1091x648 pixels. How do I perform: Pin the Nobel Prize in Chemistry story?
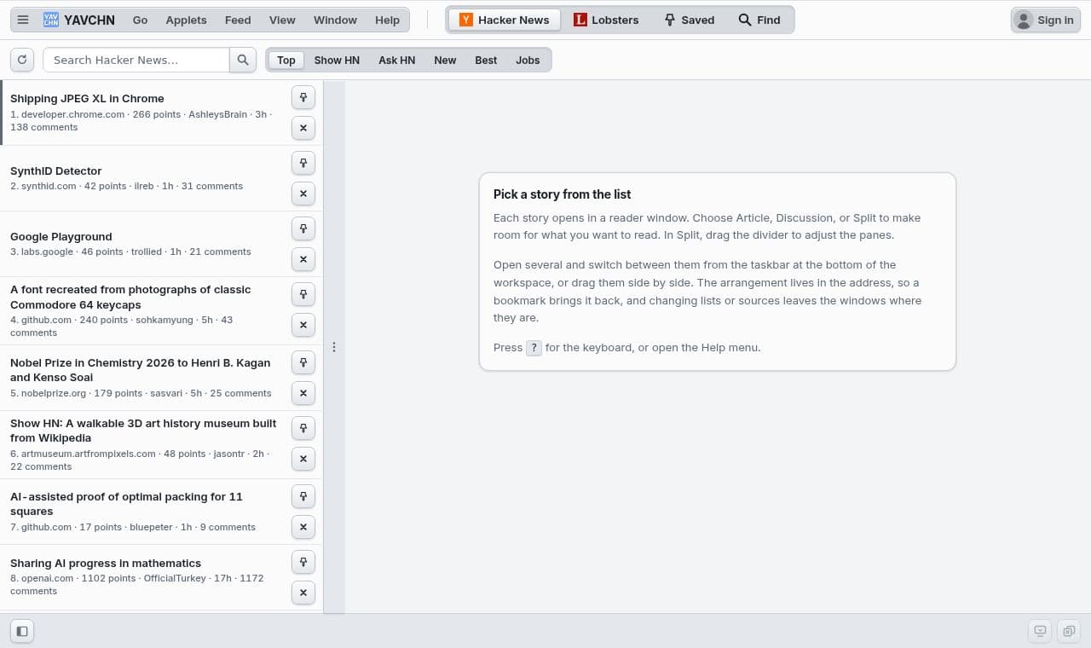click(303, 362)
